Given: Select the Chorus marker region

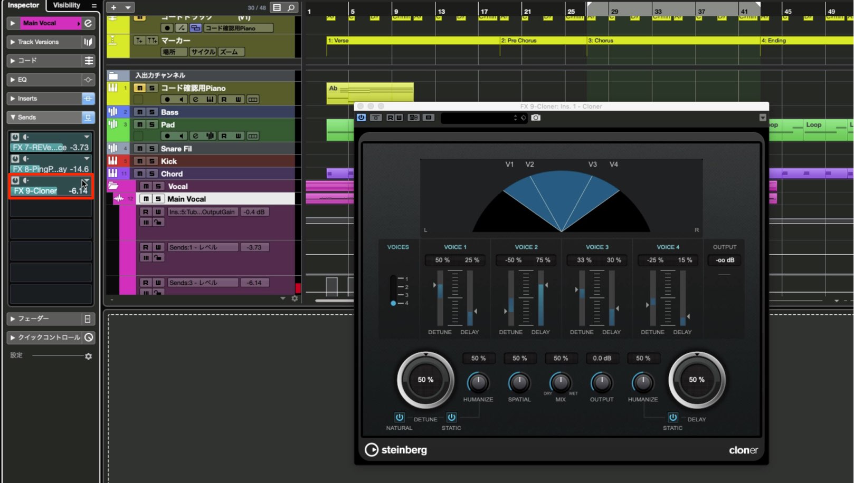Looking at the screenshot, I should point(673,40).
